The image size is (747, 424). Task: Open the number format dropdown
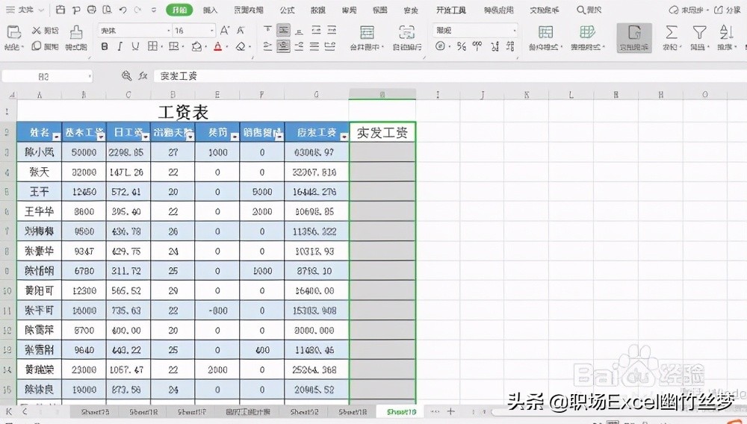515,31
